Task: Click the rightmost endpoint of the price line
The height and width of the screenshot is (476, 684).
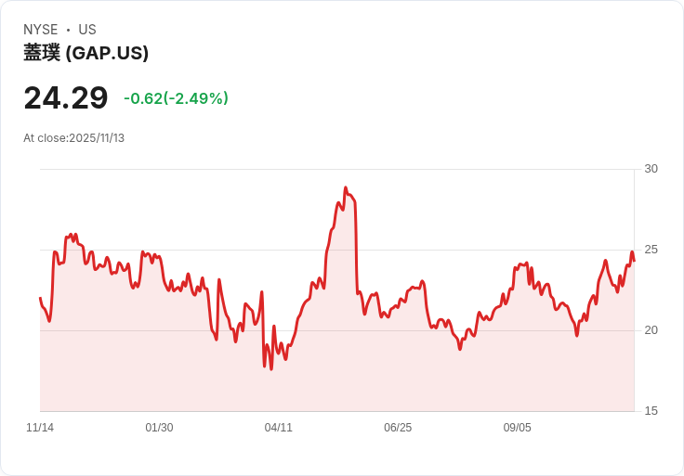Action: coord(634,260)
